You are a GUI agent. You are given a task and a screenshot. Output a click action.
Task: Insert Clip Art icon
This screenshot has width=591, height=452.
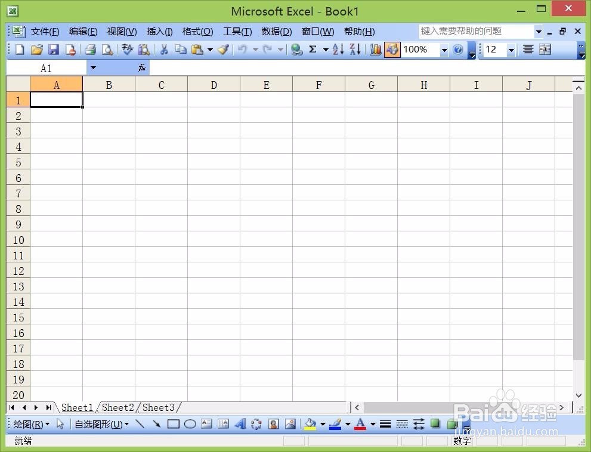(x=274, y=424)
